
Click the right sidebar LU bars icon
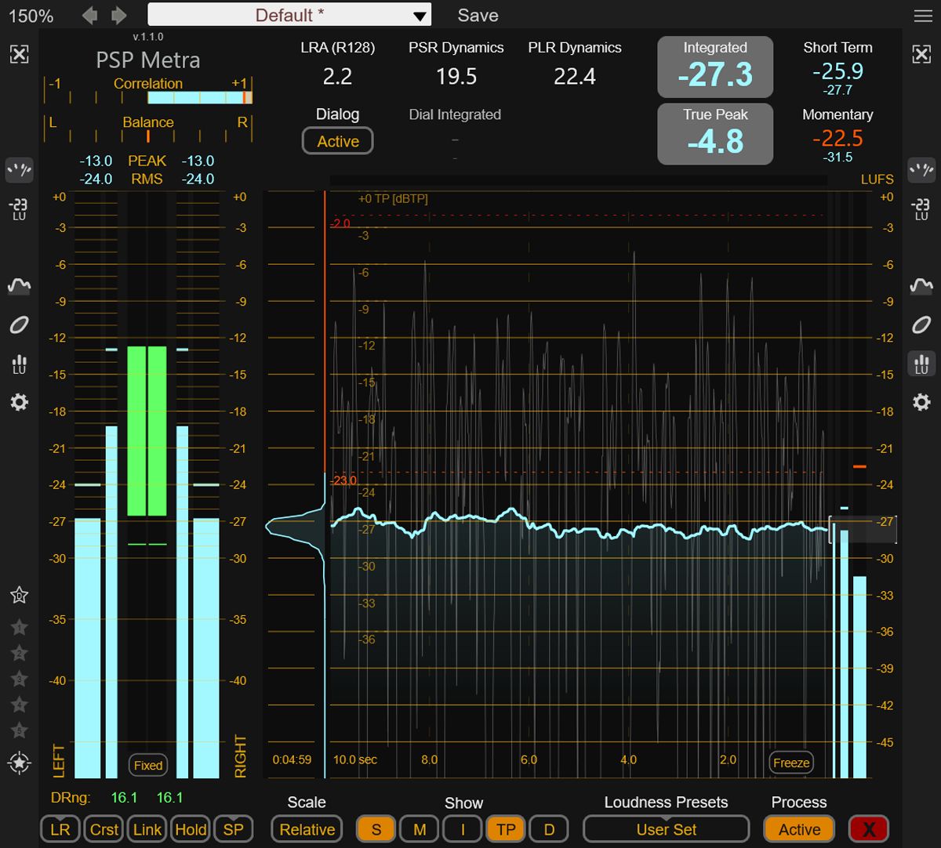pos(921,364)
